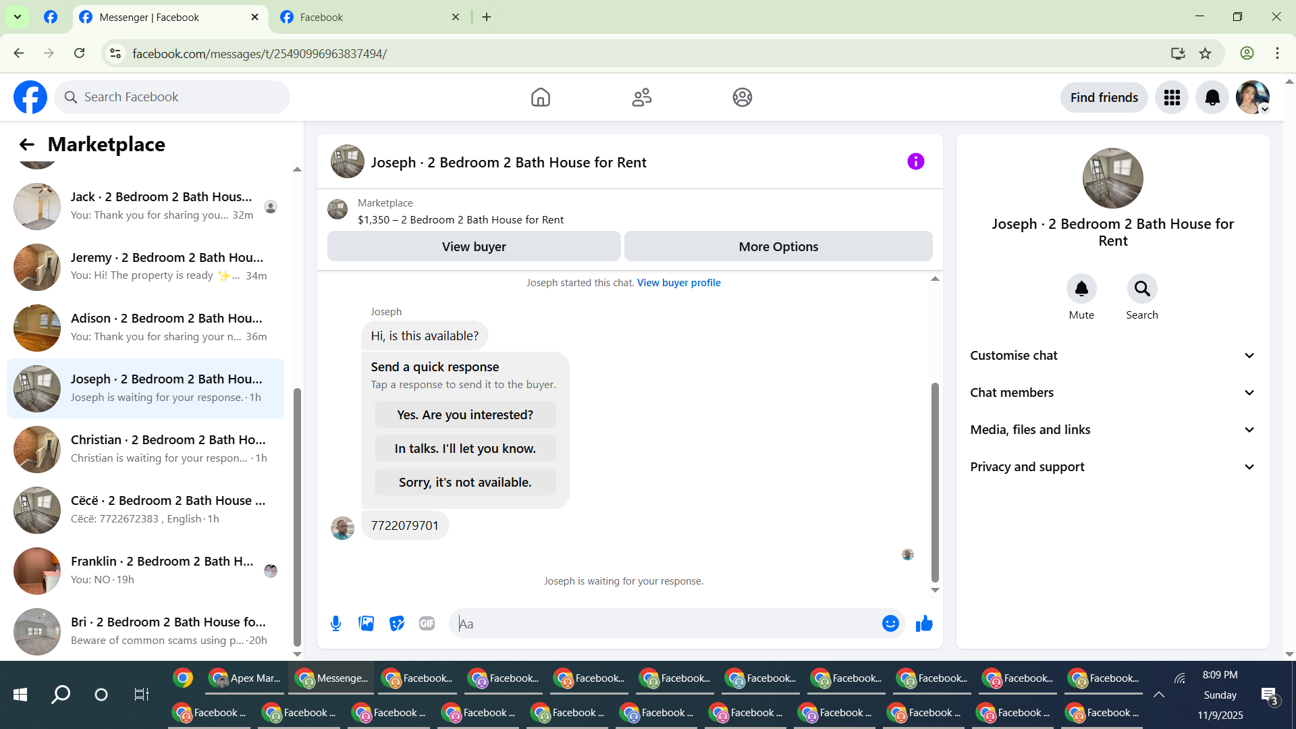Open Jack's chat conversation
This screenshot has width=1296, height=729.
pos(145,207)
